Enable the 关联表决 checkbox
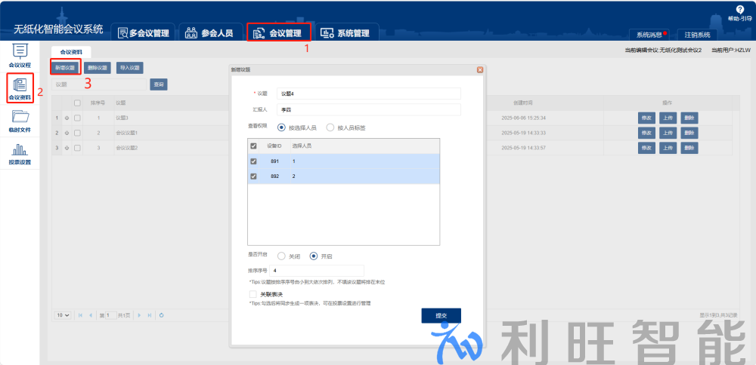 [253, 294]
